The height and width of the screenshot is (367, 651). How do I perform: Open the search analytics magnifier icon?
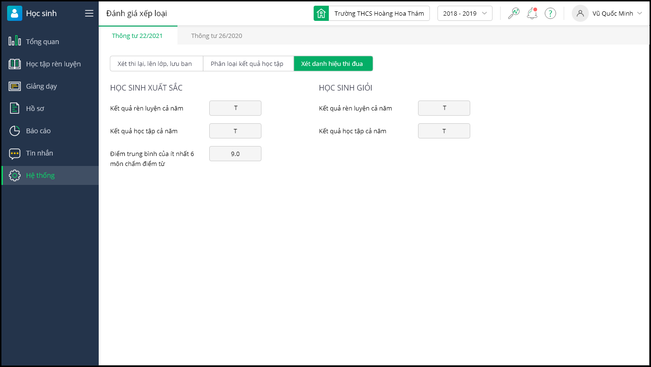click(513, 13)
